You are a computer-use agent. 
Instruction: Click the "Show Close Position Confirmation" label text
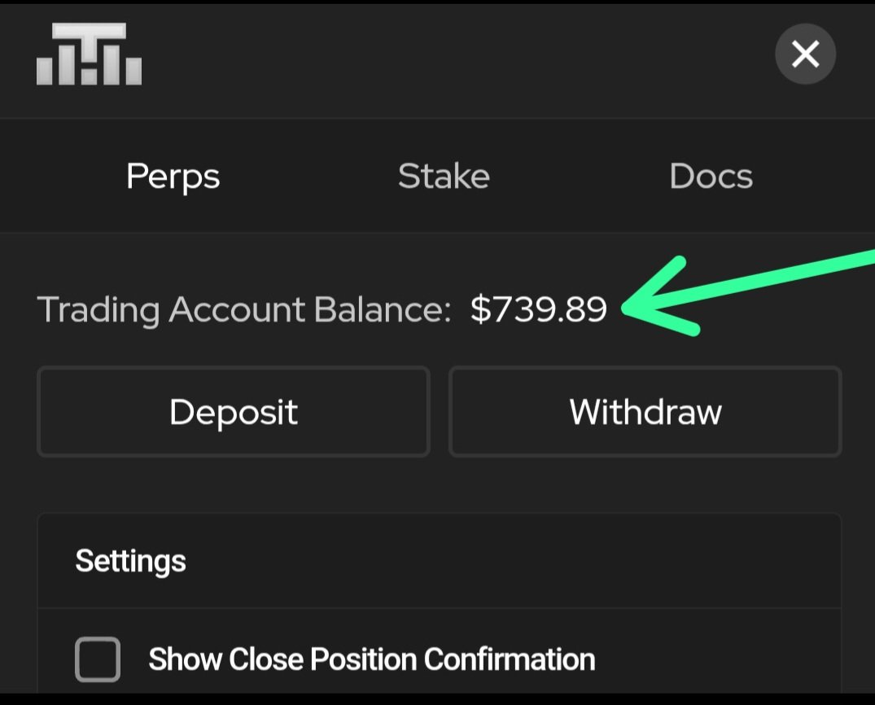click(371, 659)
